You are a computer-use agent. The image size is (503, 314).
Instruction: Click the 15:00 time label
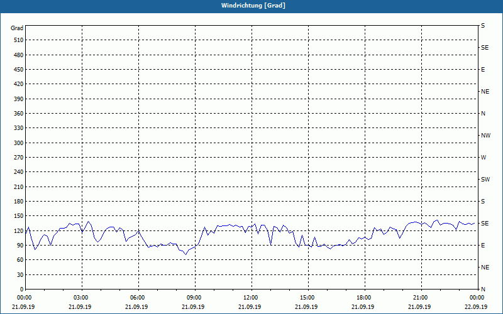tap(306, 298)
